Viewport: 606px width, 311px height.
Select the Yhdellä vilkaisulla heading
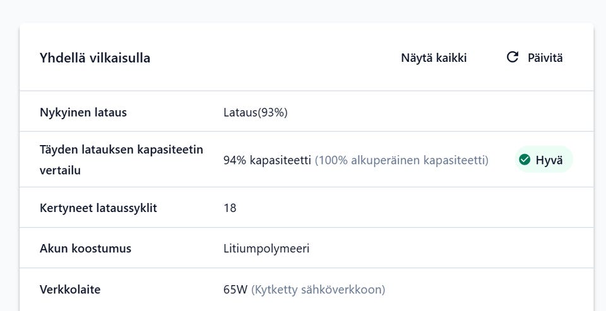pyautogui.click(x=95, y=58)
